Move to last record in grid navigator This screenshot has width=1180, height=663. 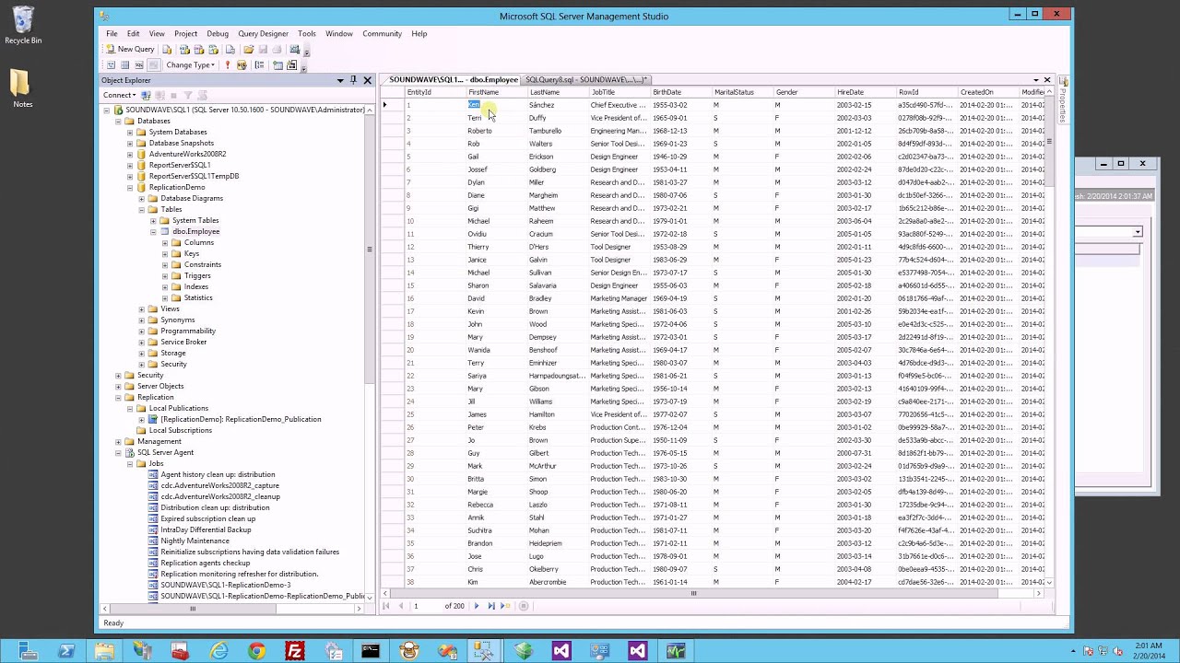coord(491,606)
